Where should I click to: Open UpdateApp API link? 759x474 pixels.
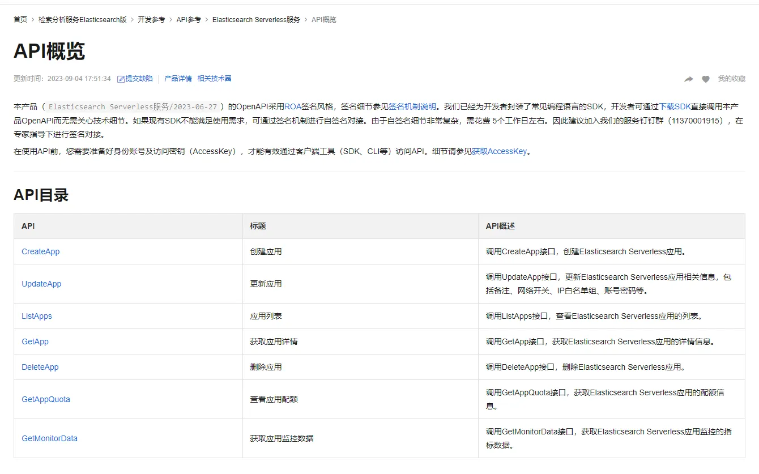[41, 284]
